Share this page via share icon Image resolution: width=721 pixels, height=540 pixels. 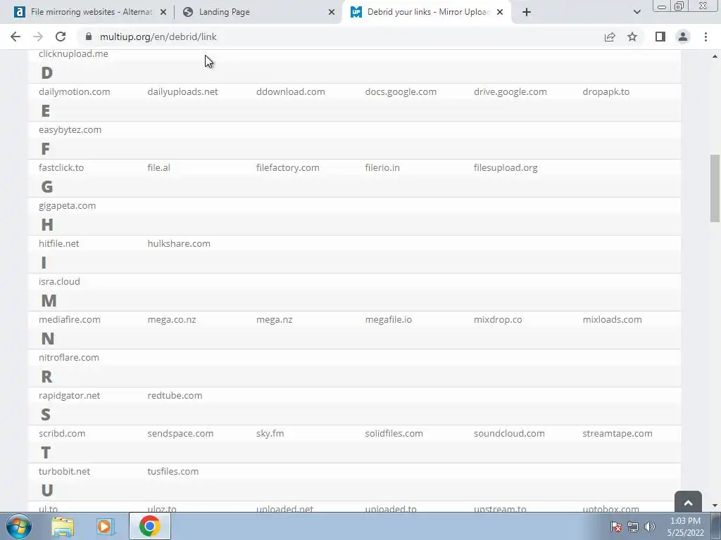[610, 37]
